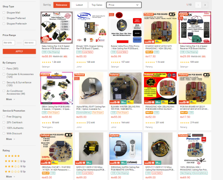Screen dimensions: 223x180
Task: Expand More under By Category
Action: (x=10, y=99)
